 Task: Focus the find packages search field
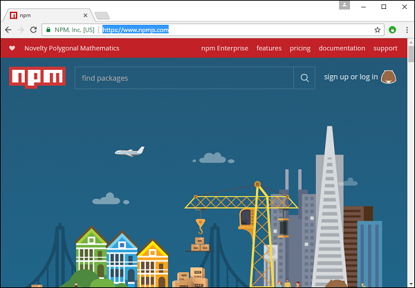pyautogui.click(x=184, y=78)
